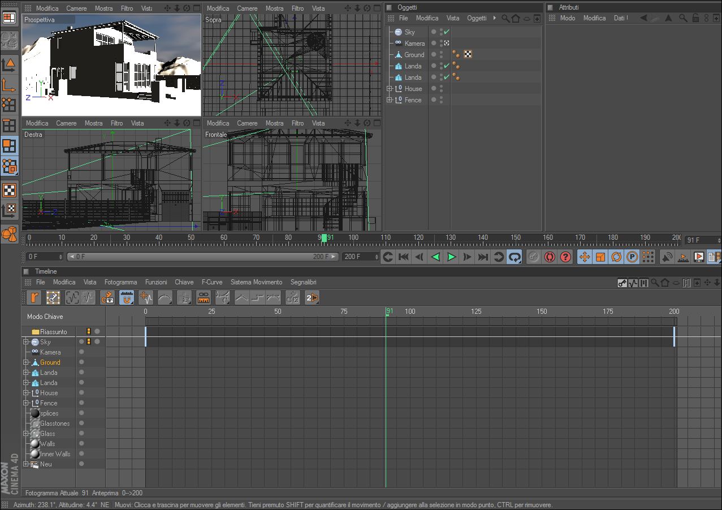Jump to the animation start
The width and height of the screenshot is (722, 510).
coord(404,257)
